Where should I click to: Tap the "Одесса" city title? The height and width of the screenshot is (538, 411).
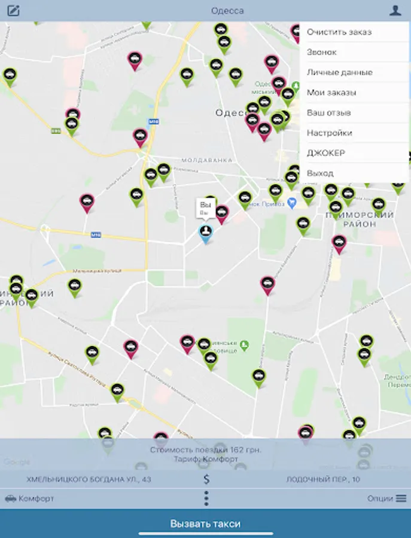coord(227,11)
